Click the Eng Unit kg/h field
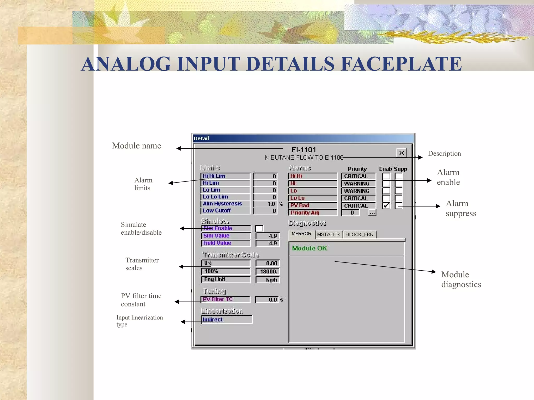534x400 pixels. click(268, 280)
